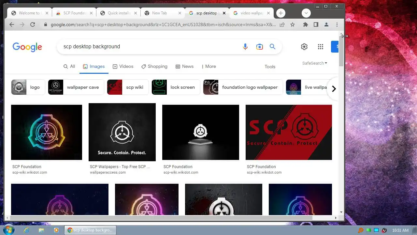417x235 pixels.
Task: Bookmark this page with the star icon
Action: click(293, 24)
